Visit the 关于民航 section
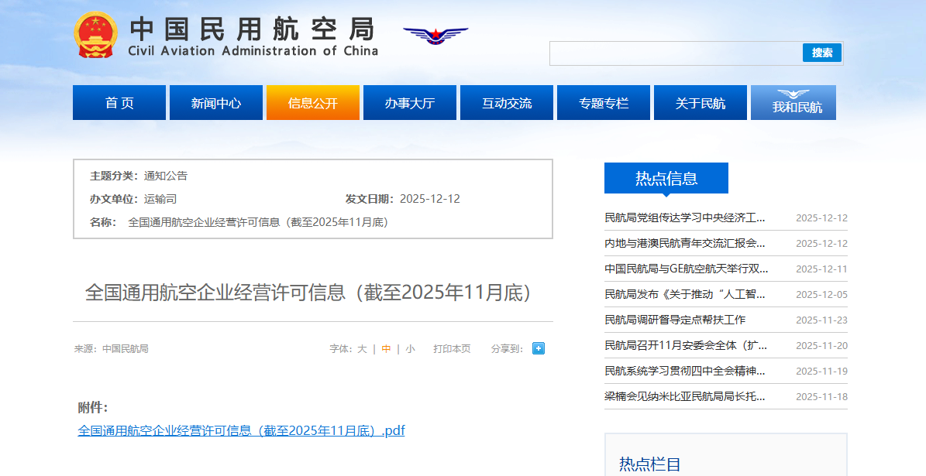This screenshot has height=476, width=926. click(x=700, y=101)
